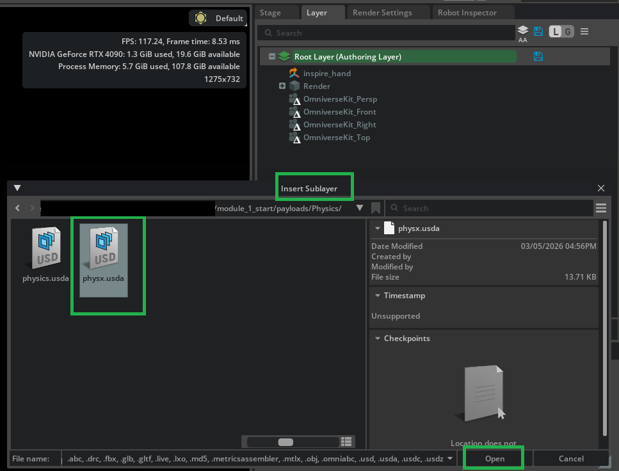The width and height of the screenshot is (619, 471).
Task: Open the file type filter dropdown
Action: point(450,458)
